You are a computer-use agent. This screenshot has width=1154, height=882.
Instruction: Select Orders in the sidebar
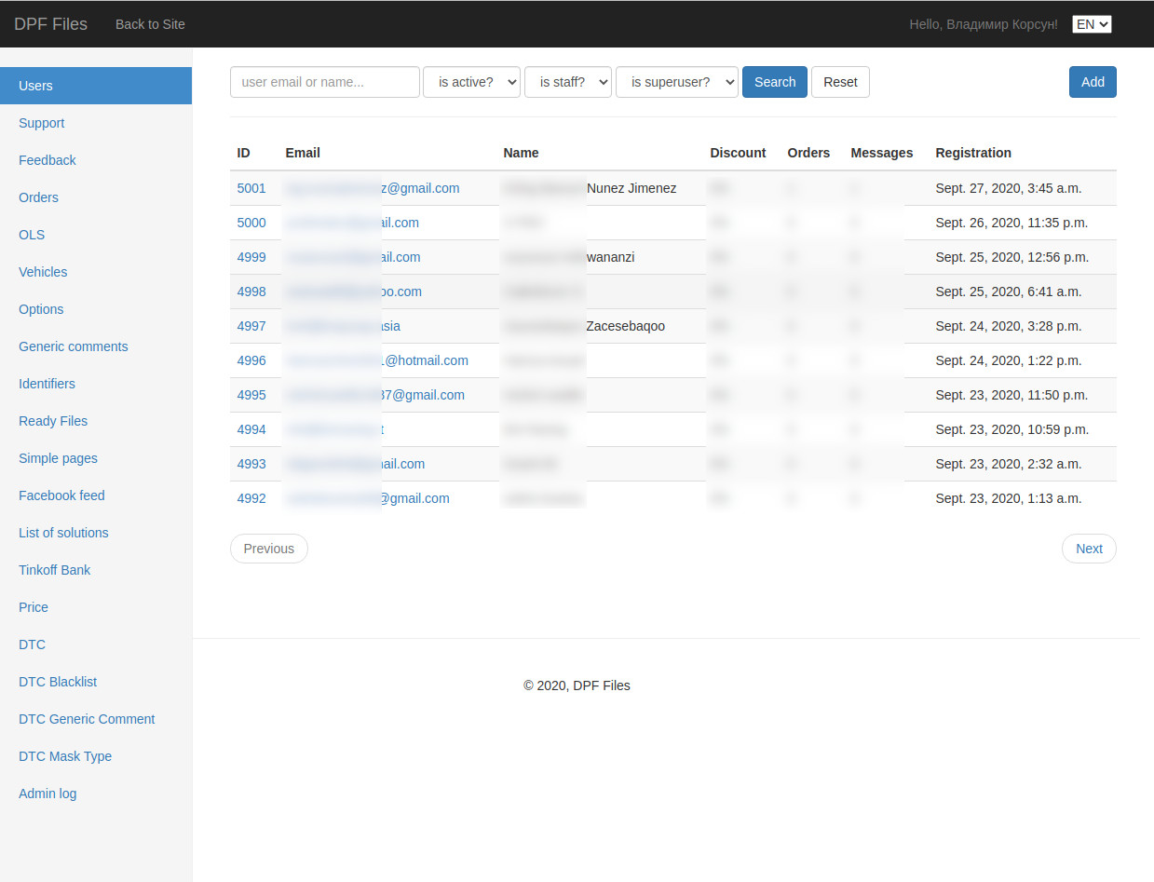[38, 197]
